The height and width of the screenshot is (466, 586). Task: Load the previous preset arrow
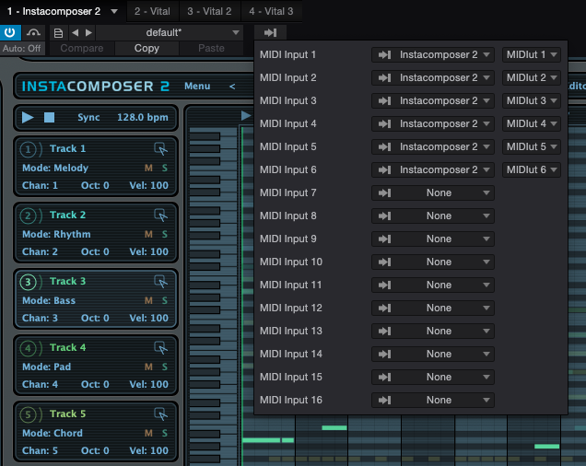pyautogui.click(x=76, y=33)
